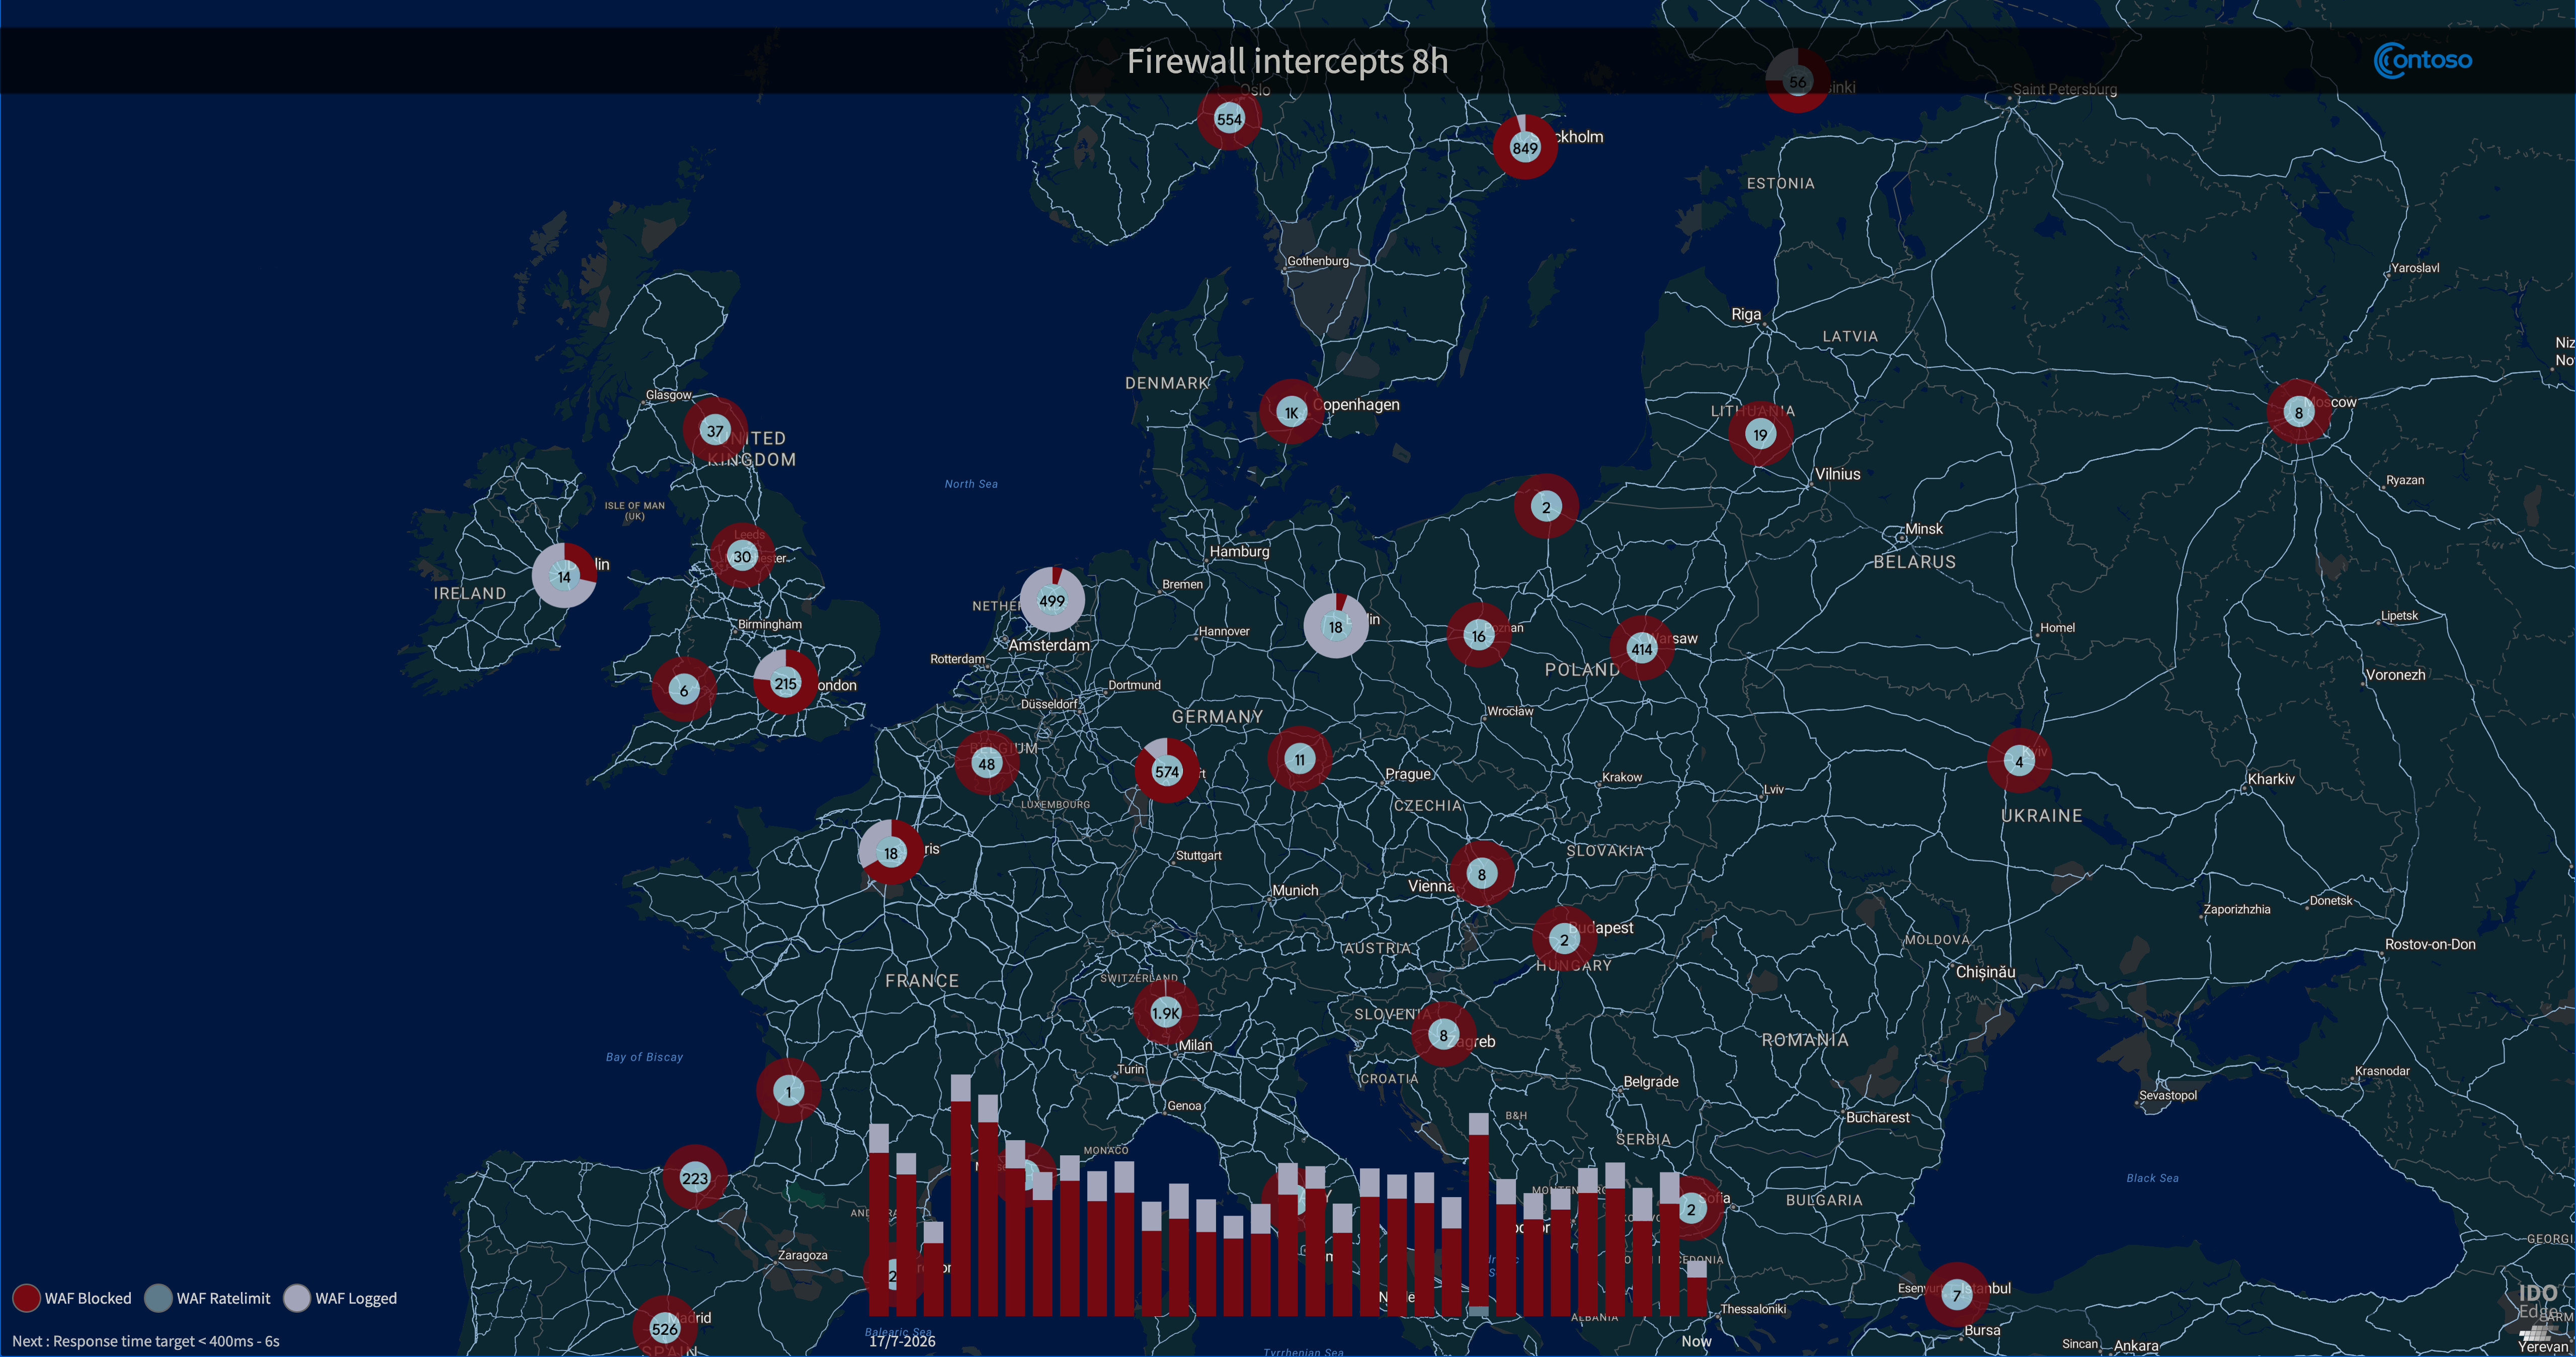The height and width of the screenshot is (1357, 2576).
Task: Select the 223 cluster marker in northern Spain
Action: point(695,1177)
